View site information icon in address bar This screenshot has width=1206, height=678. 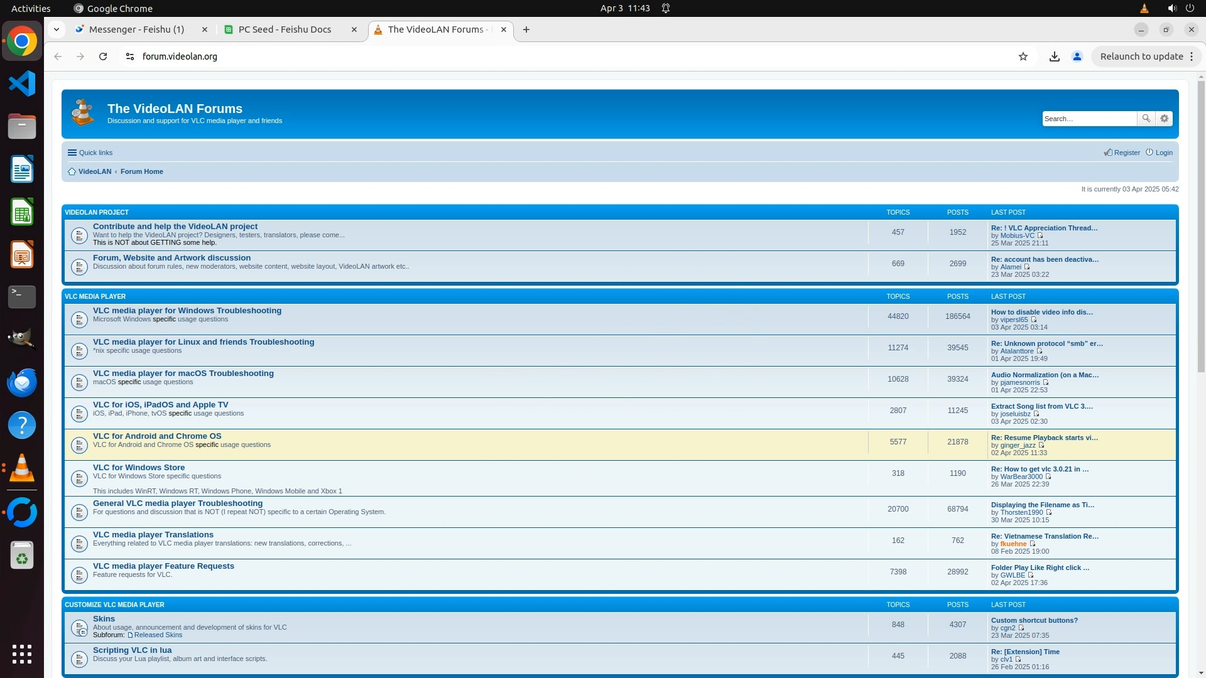[x=130, y=56]
